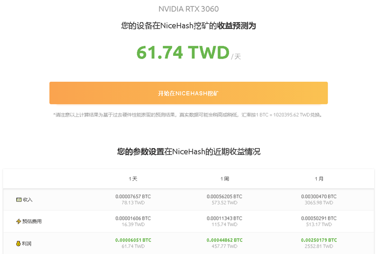Click the 457.77 TWD profit value

(224, 246)
